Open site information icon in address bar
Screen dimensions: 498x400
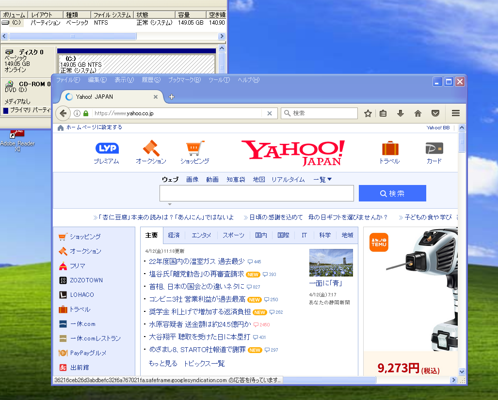77,113
